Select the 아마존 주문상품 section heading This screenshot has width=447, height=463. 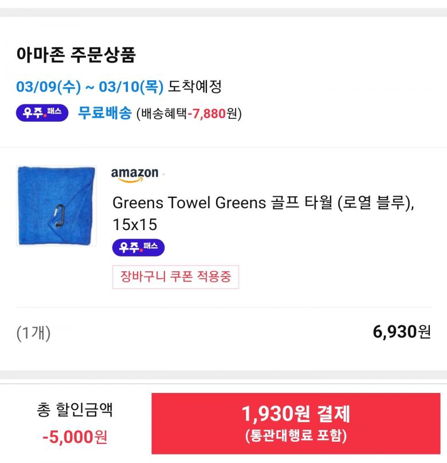point(76,55)
